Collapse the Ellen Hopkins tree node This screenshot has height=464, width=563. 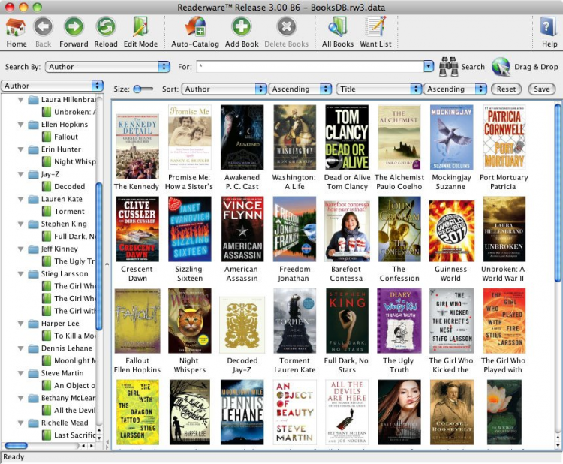[21, 125]
